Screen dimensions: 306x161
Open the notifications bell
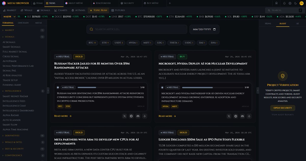(x=284, y=3)
